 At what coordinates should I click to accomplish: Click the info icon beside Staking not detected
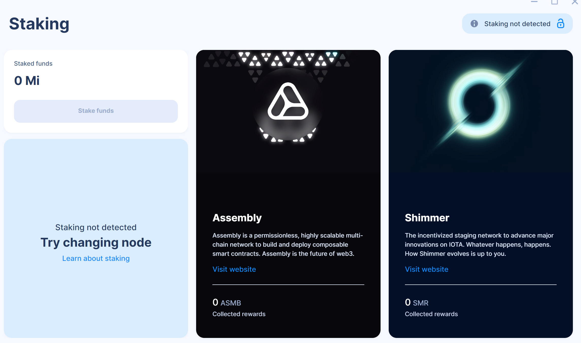pos(474,24)
